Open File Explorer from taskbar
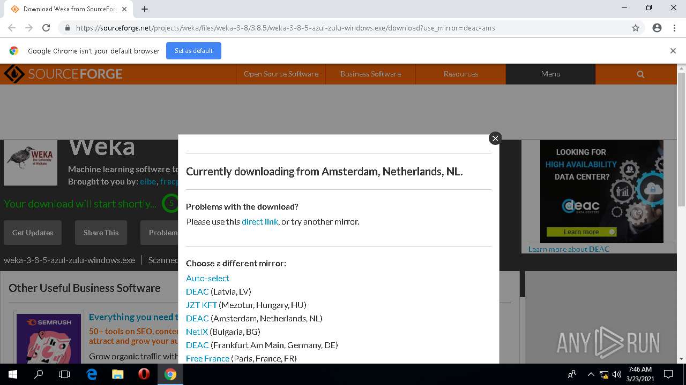Viewport: 686px width, 385px height. tap(118, 374)
